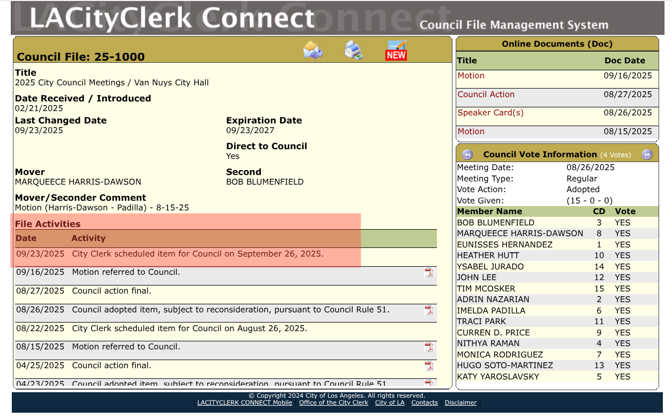Select TIM MCOSKER vote row
The height and width of the screenshot is (417, 672).
[x=557, y=289]
